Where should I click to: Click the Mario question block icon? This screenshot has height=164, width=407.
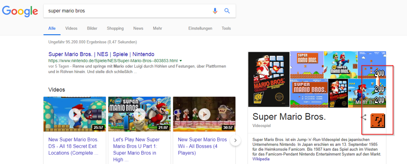pyautogui.click(x=378, y=121)
